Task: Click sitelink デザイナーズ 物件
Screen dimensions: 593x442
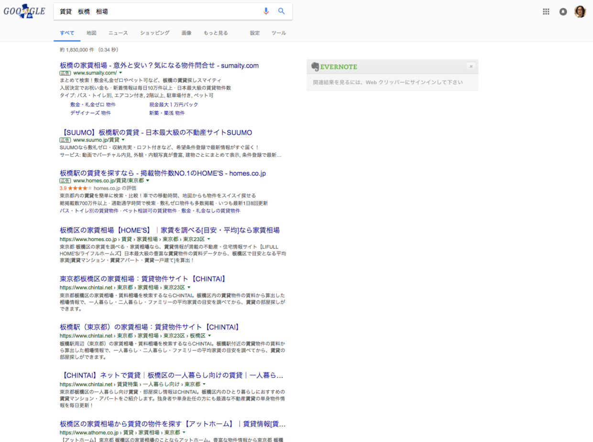Action: point(90,113)
